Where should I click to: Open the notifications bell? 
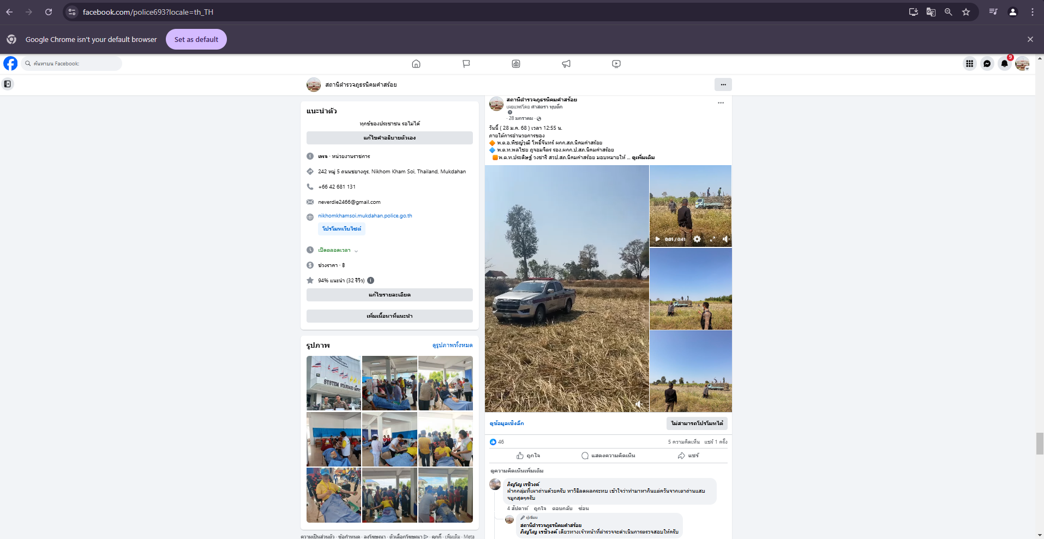1004,64
